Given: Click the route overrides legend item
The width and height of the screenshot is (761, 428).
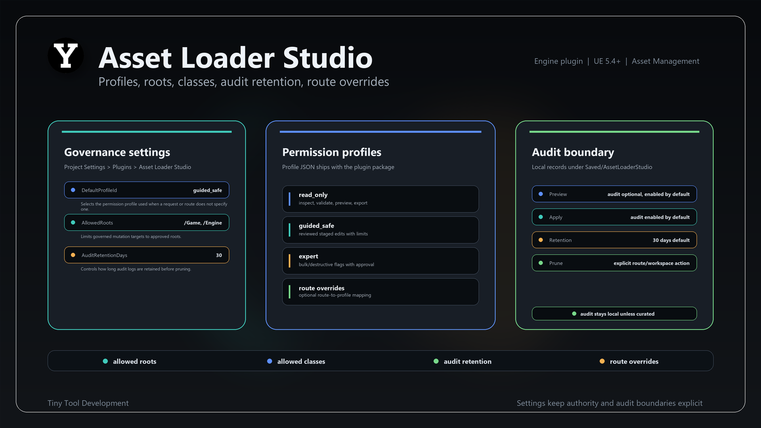Looking at the screenshot, I should [629, 361].
